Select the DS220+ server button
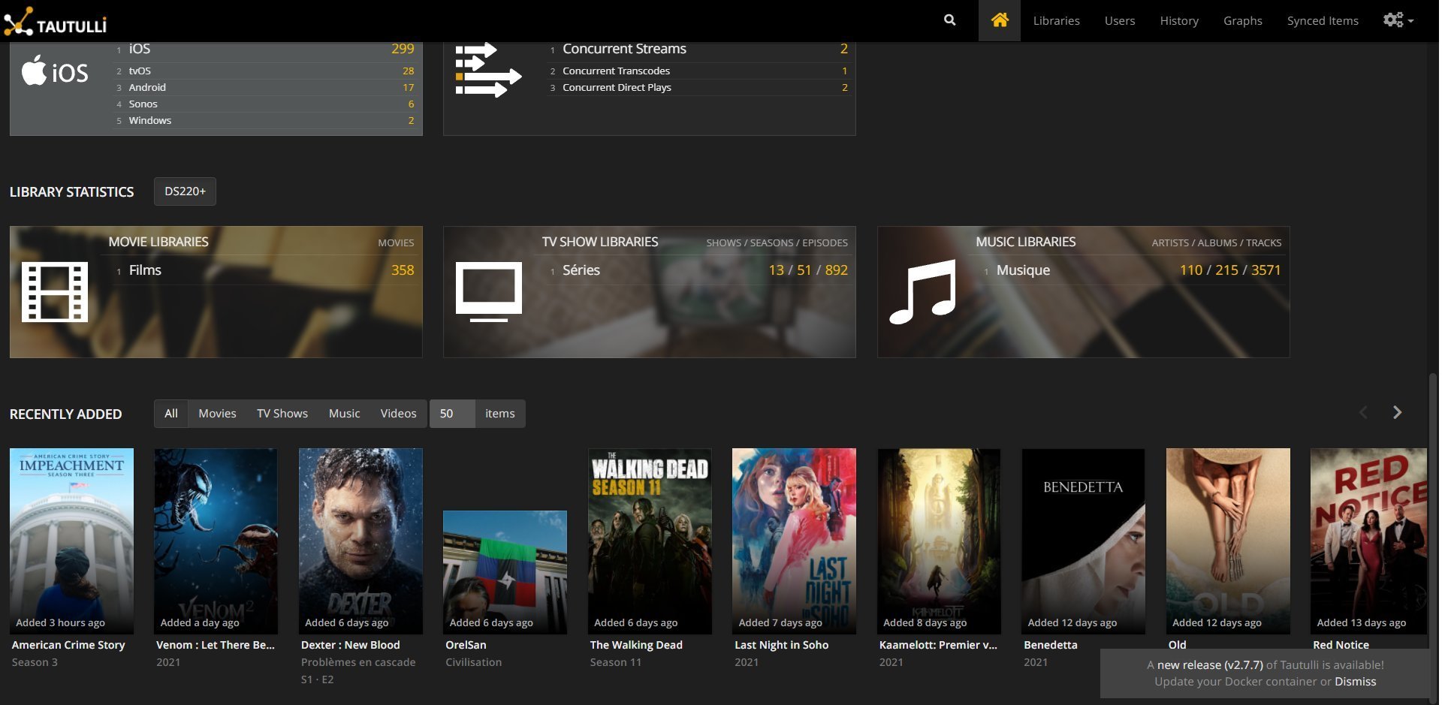 click(x=185, y=191)
